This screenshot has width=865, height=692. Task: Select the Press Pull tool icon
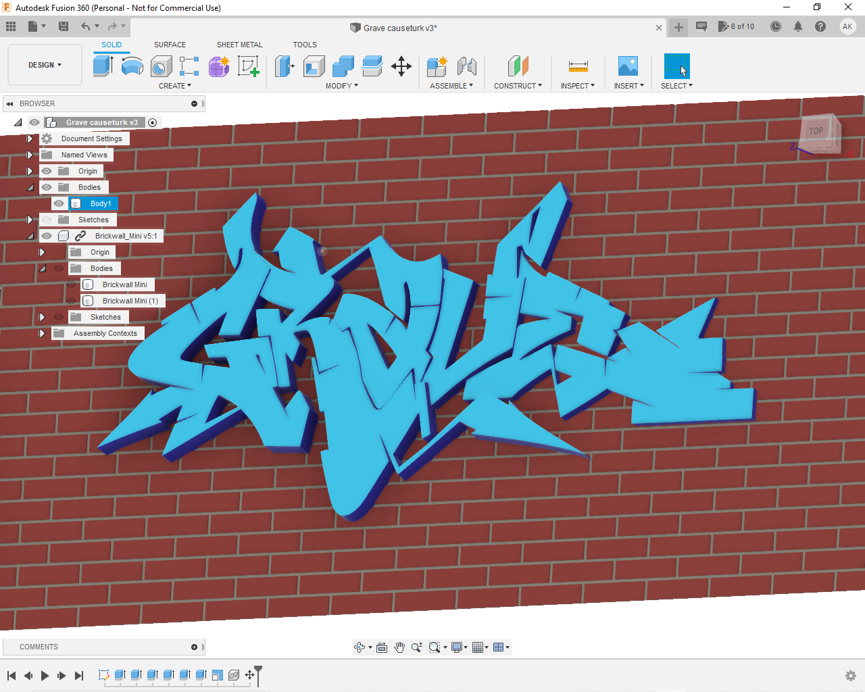[x=285, y=66]
